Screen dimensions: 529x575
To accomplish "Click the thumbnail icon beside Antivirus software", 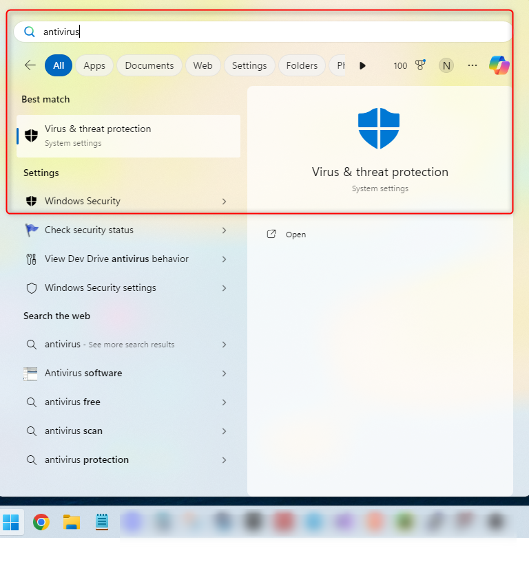I will click(30, 373).
